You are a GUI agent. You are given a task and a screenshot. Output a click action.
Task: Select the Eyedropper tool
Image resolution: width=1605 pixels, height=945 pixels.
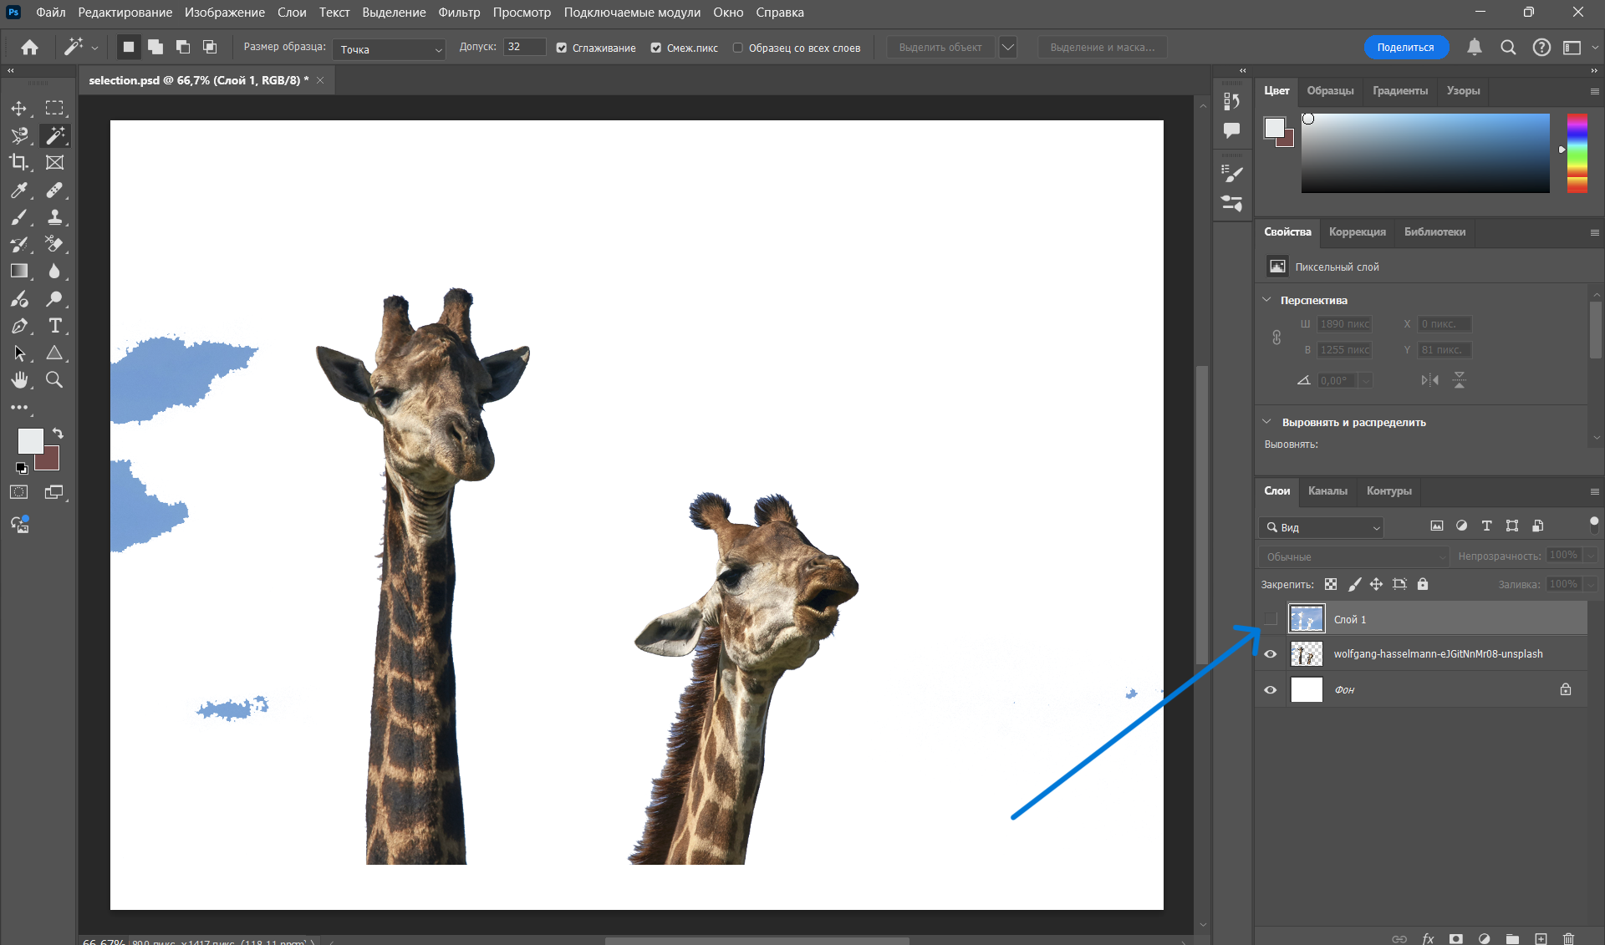[x=18, y=191]
